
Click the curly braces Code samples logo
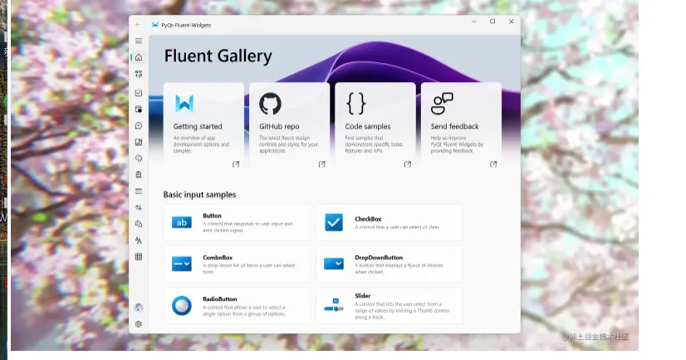point(355,104)
